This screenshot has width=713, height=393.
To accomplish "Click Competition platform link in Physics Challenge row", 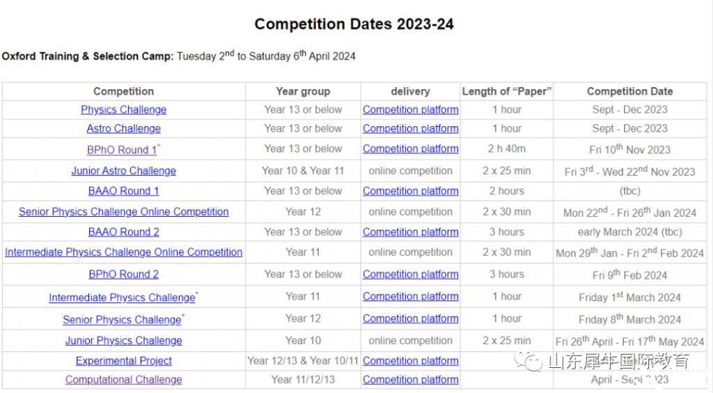I will [x=410, y=109].
